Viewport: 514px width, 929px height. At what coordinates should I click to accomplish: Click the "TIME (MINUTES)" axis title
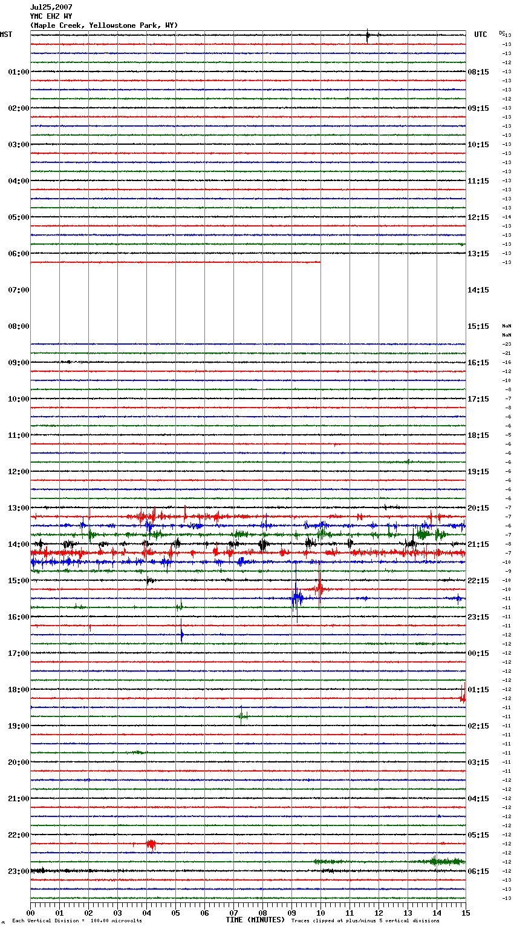pos(255,920)
